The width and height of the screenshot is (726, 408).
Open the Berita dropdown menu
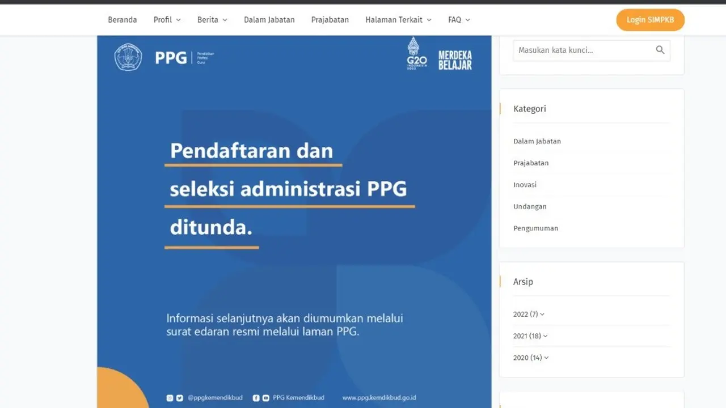(x=212, y=19)
